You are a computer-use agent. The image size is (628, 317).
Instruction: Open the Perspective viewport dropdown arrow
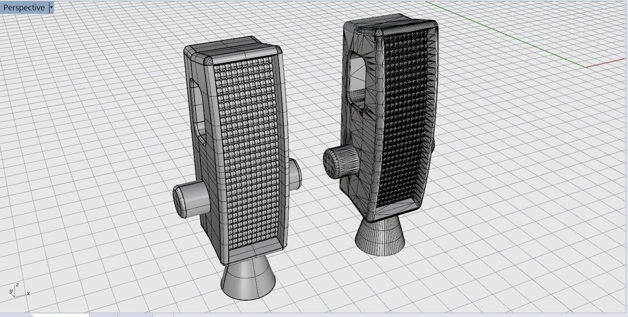click(x=51, y=8)
